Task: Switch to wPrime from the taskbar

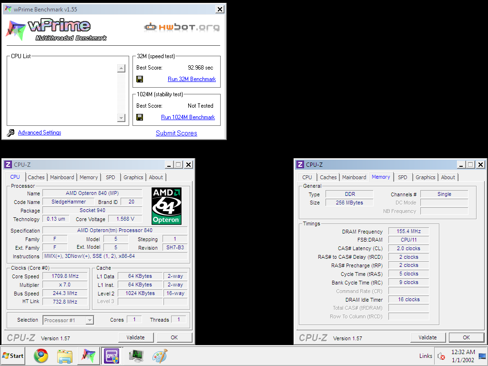Action: coord(88,356)
